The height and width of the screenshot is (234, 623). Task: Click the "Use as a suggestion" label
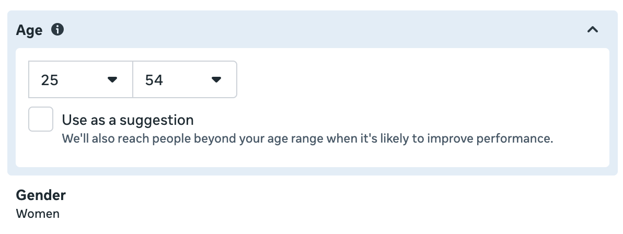click(x=128, y=120)
